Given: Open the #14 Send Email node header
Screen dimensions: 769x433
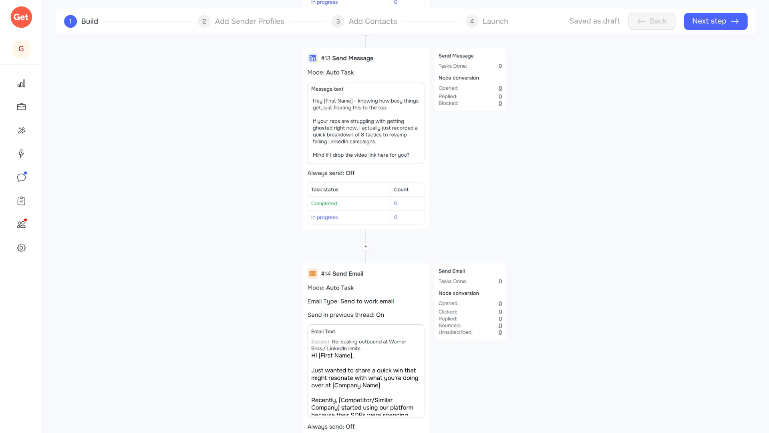Looking at the screenshot, I should point(342,274).
